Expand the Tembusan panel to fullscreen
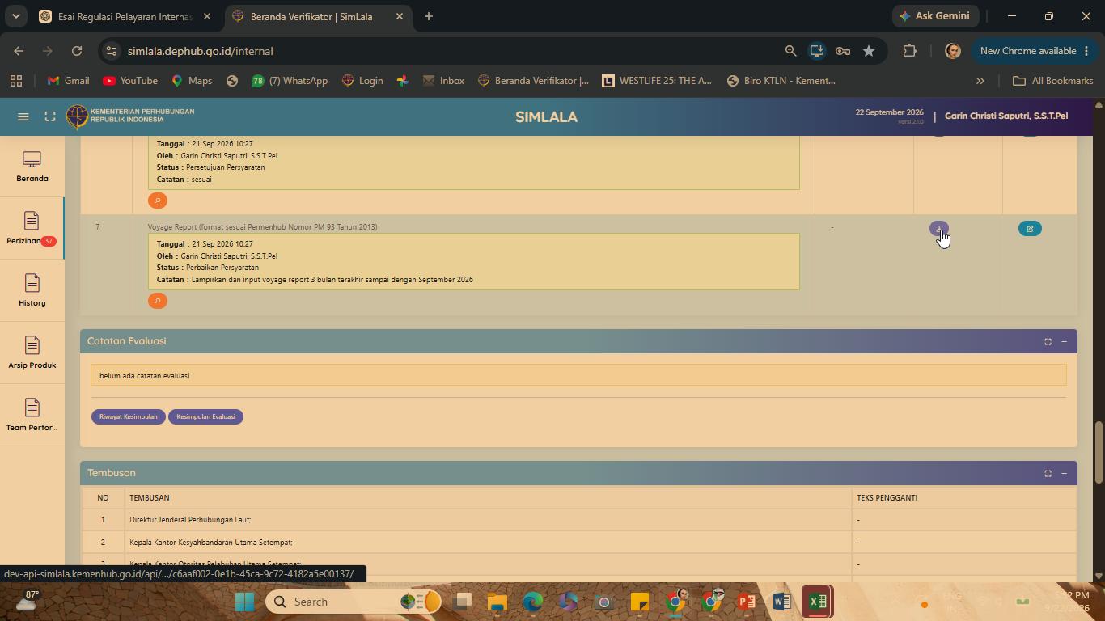 pyautogui.click(x=1048, y=473)
